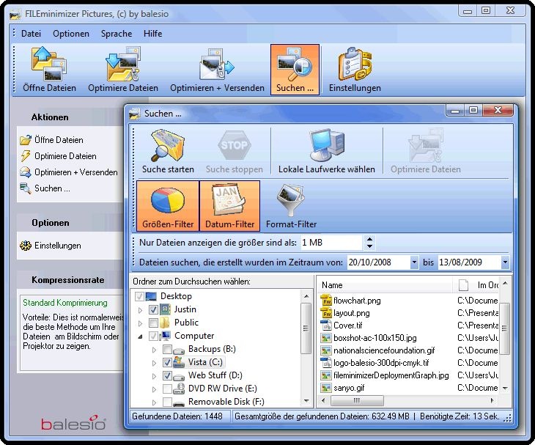Check the Public folder checkbox
This screenshot has width=535, height=445.
point(153,323)
